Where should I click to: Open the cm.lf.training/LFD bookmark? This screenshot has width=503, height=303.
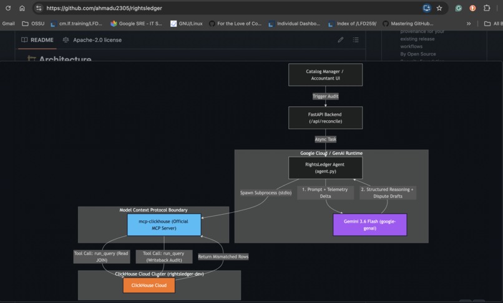tap(76, 24)
